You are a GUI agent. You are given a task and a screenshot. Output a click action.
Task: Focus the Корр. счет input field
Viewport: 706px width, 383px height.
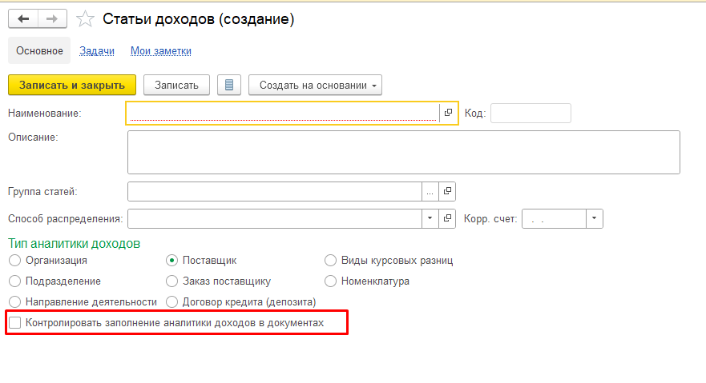click(555, 218)
